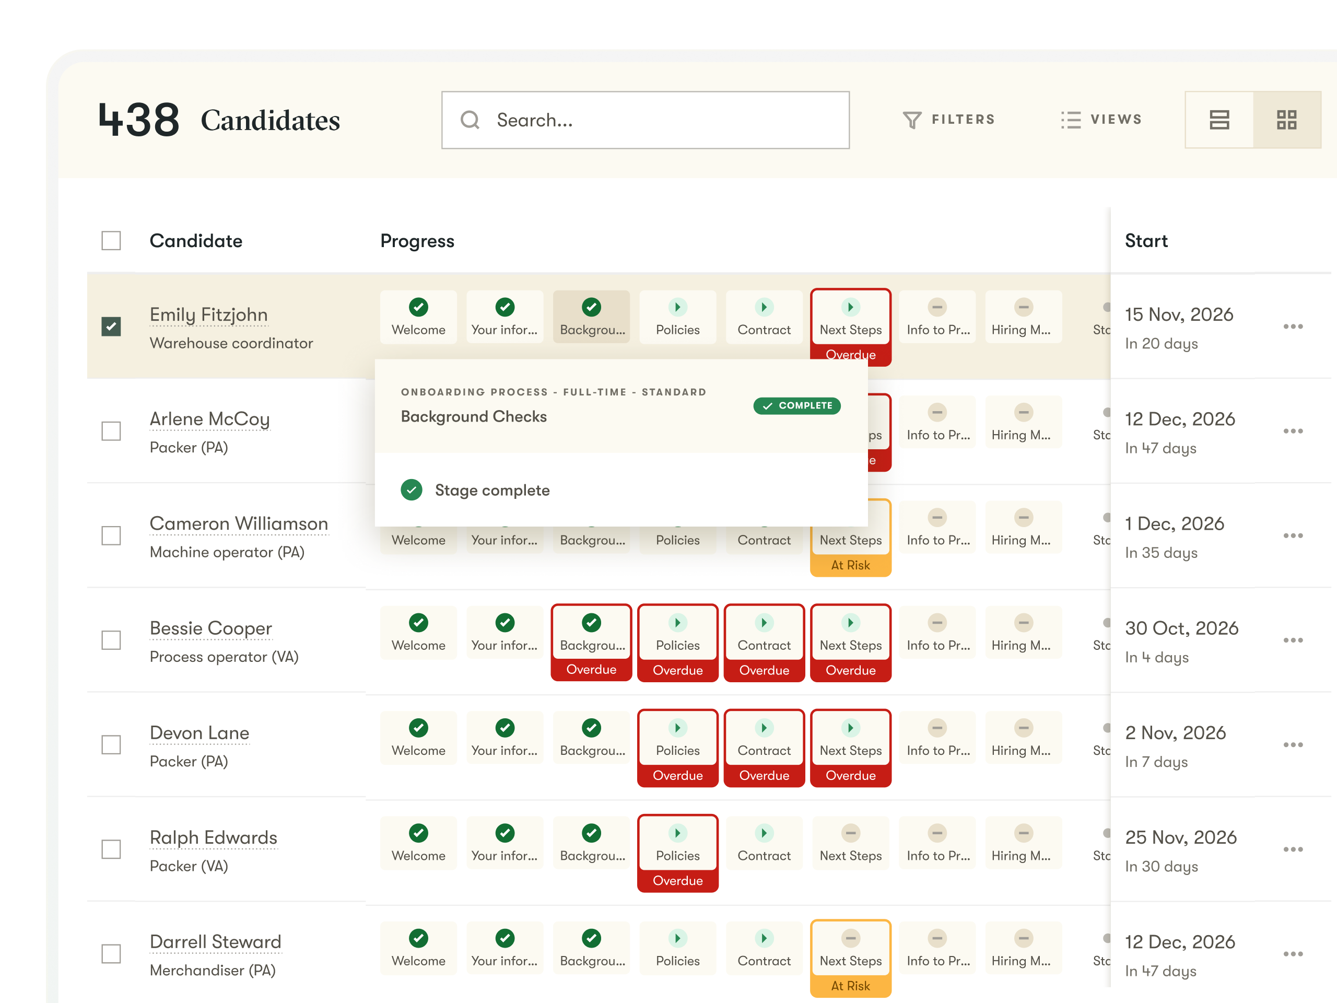Tick the select-all checkbox beside Candidate
Screen dimensions: 1337x1003
click(x=111, y=241)
